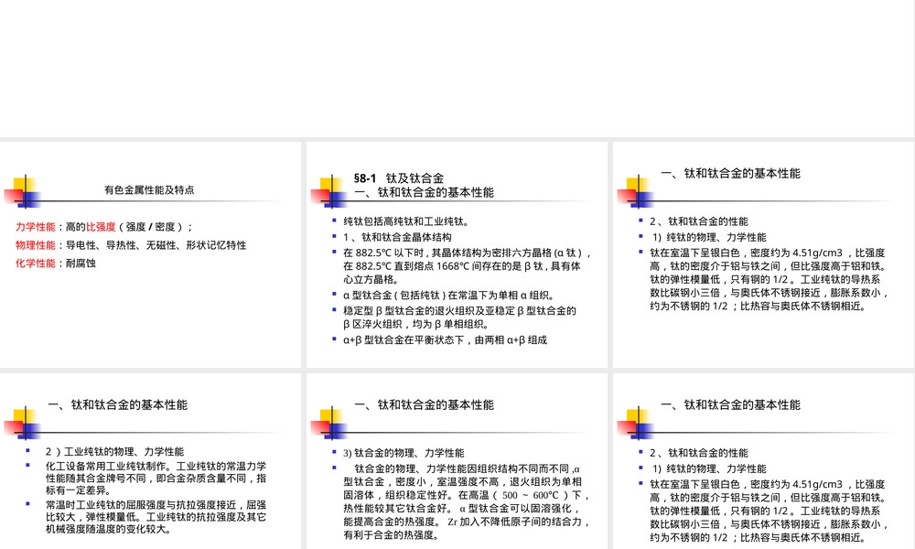Select the slide about 3) 钛合金的物理、力学性能

coord(457,461)
